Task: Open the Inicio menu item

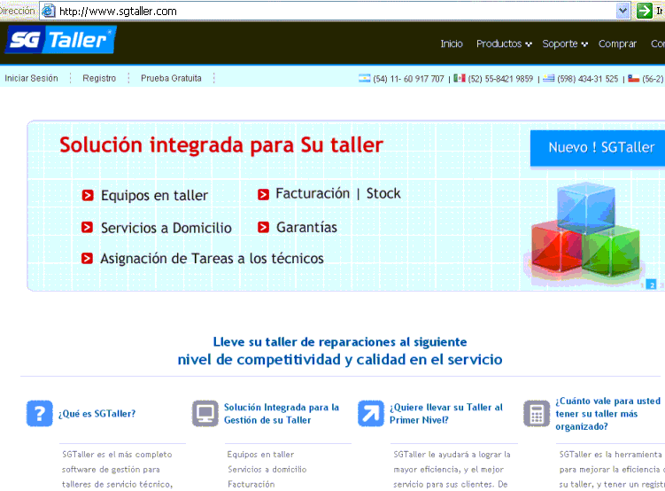Action: [x=452, y=43]
